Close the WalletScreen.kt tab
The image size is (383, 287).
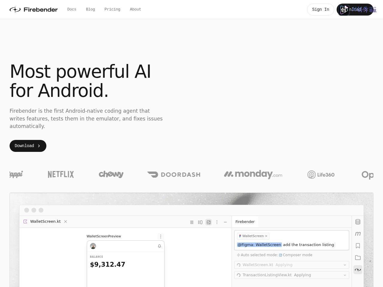click(x=66, y=222)
